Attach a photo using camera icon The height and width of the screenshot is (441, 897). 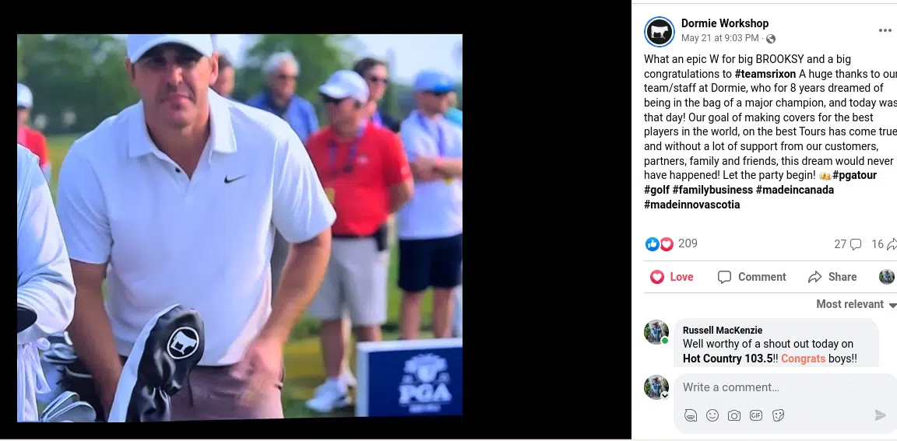tap(734, 416)
